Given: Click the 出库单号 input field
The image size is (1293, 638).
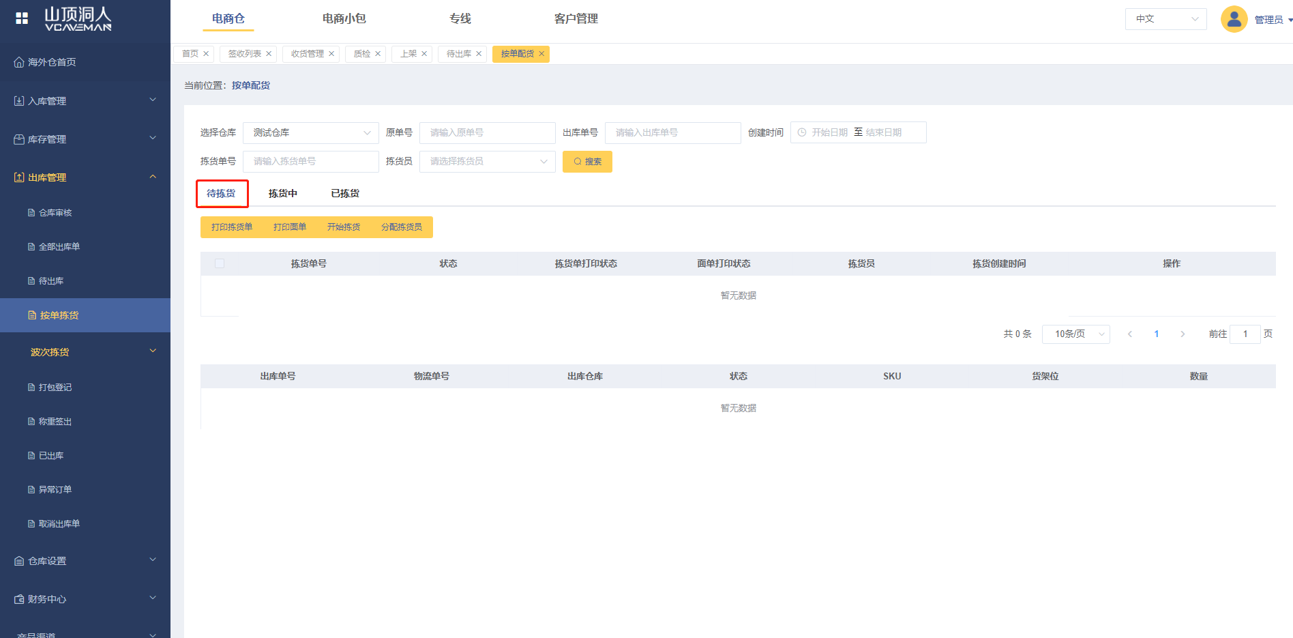Looking at the screenshot, I should coord(672,132).
